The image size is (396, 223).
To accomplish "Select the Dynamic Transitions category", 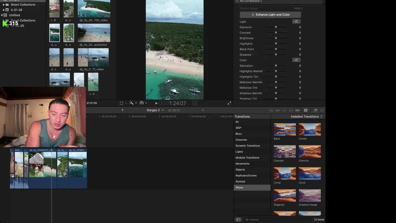I will tap(252, 146).
